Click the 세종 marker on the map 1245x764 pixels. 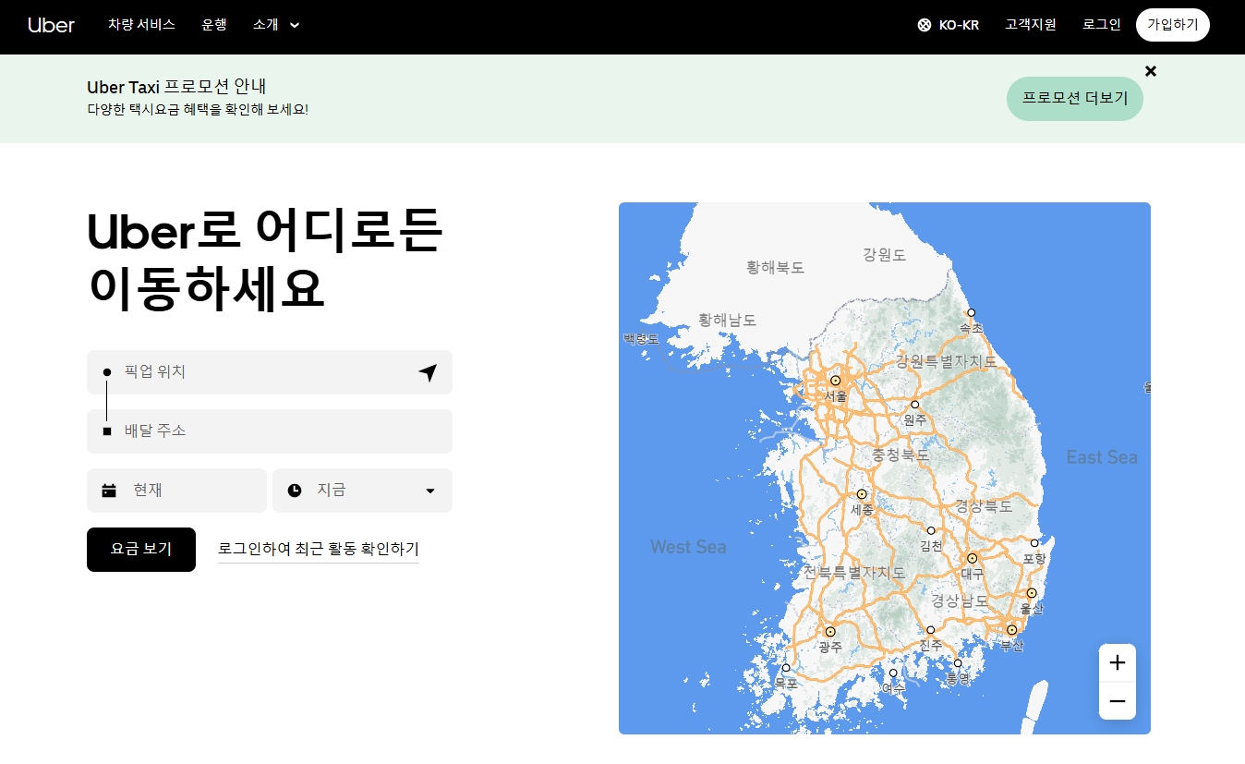(862, 494)
